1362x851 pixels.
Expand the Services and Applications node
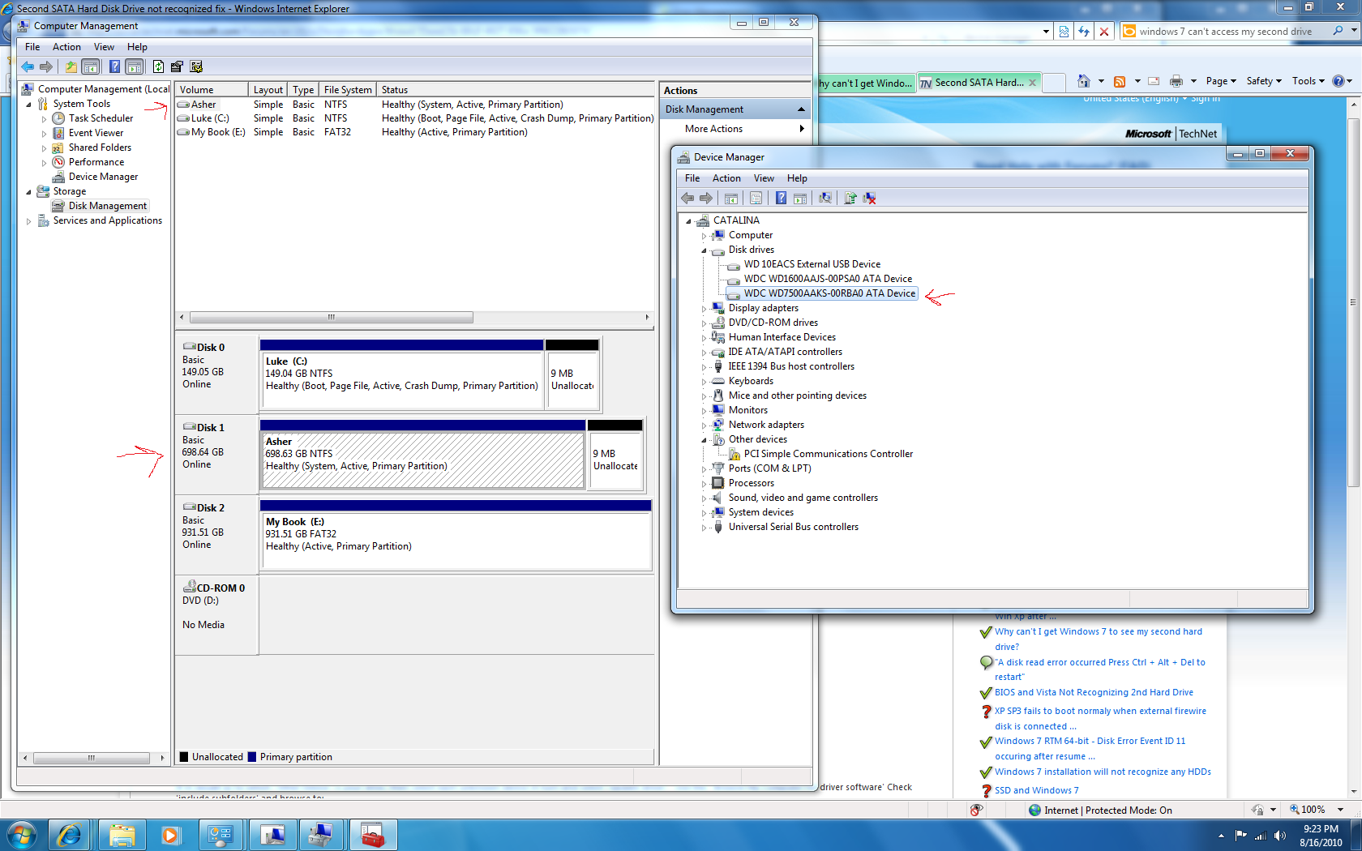pyautogui.click(x=29, y=221)
